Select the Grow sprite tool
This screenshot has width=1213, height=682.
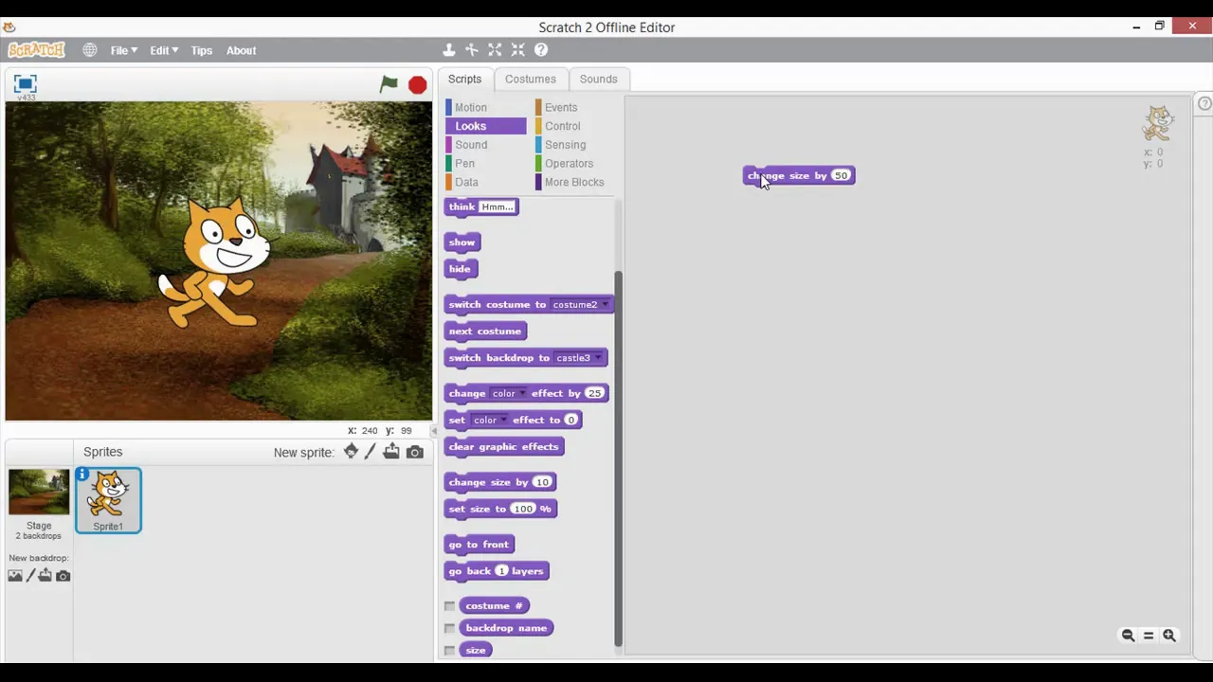[495, 50]
